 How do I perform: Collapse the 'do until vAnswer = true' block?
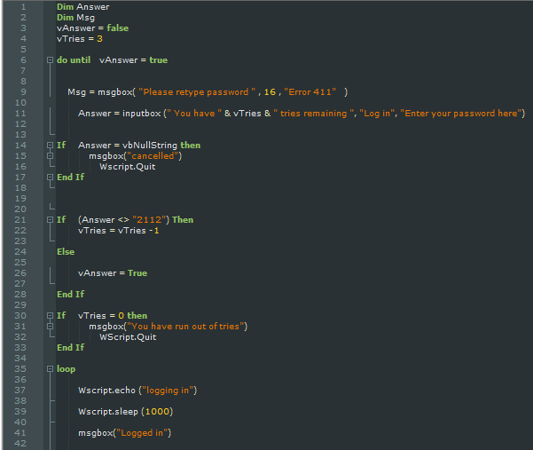coord(50,60)
